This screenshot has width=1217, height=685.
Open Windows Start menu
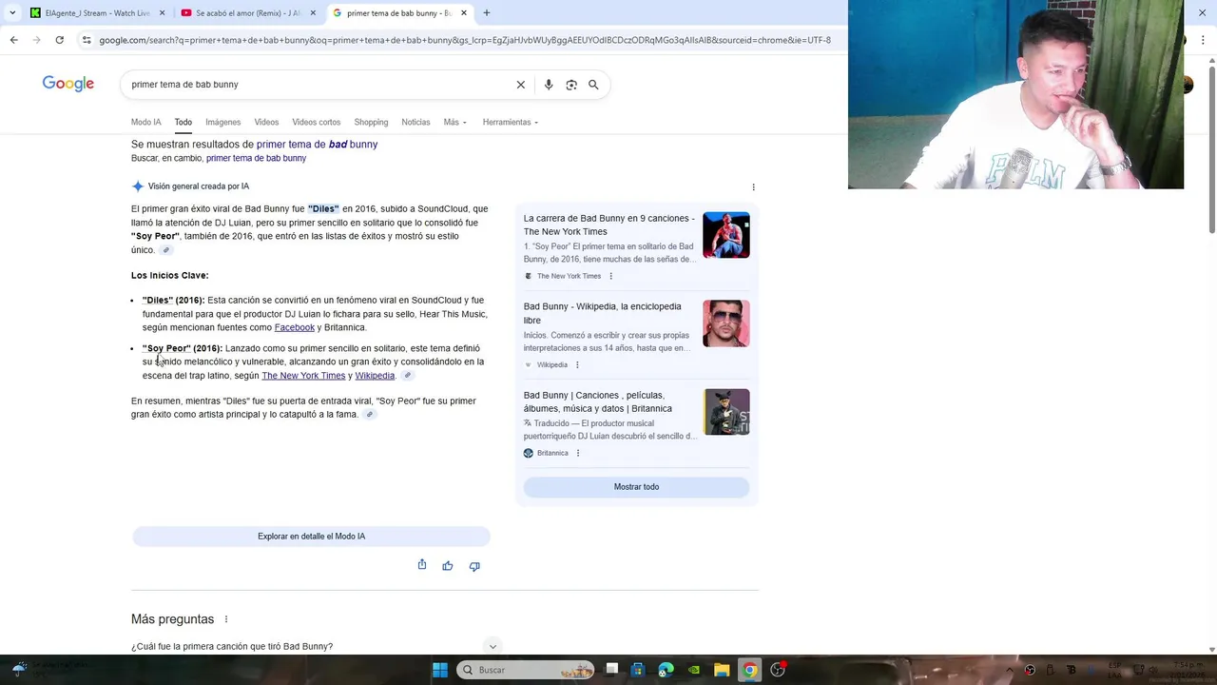pyautogui.click(x=439, y=670)
